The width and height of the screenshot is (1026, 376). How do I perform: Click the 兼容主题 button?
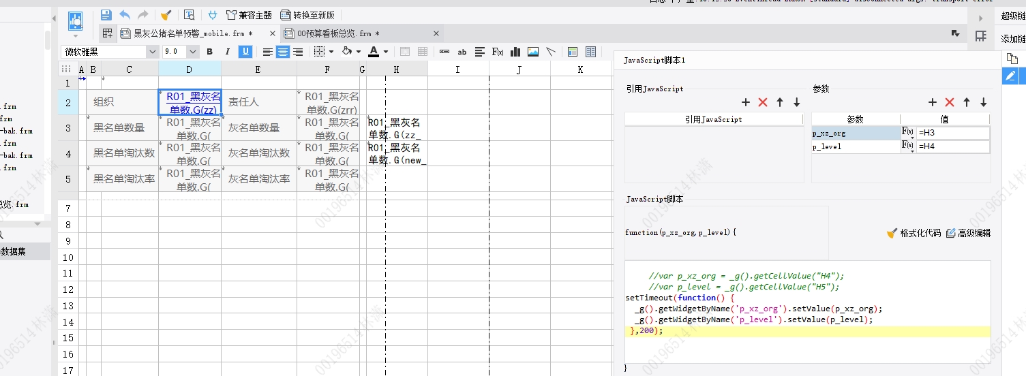point(249,14)
